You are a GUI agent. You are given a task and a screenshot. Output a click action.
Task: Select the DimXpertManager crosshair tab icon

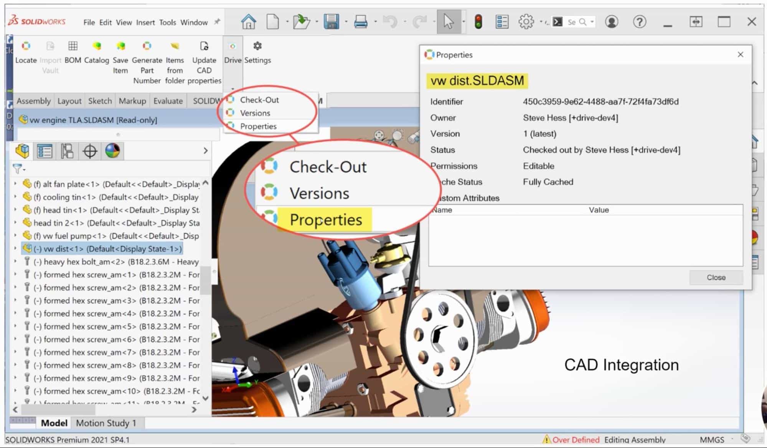point(90,151)
